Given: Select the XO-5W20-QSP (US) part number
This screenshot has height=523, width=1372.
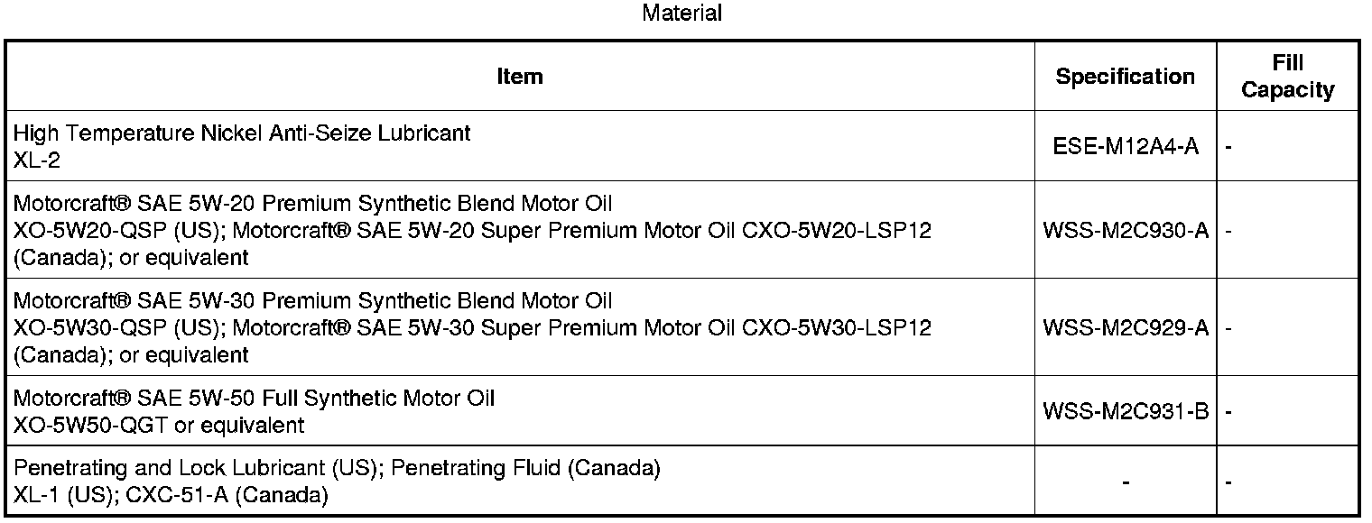Looking at the screenshot, I should coord(118,230).
